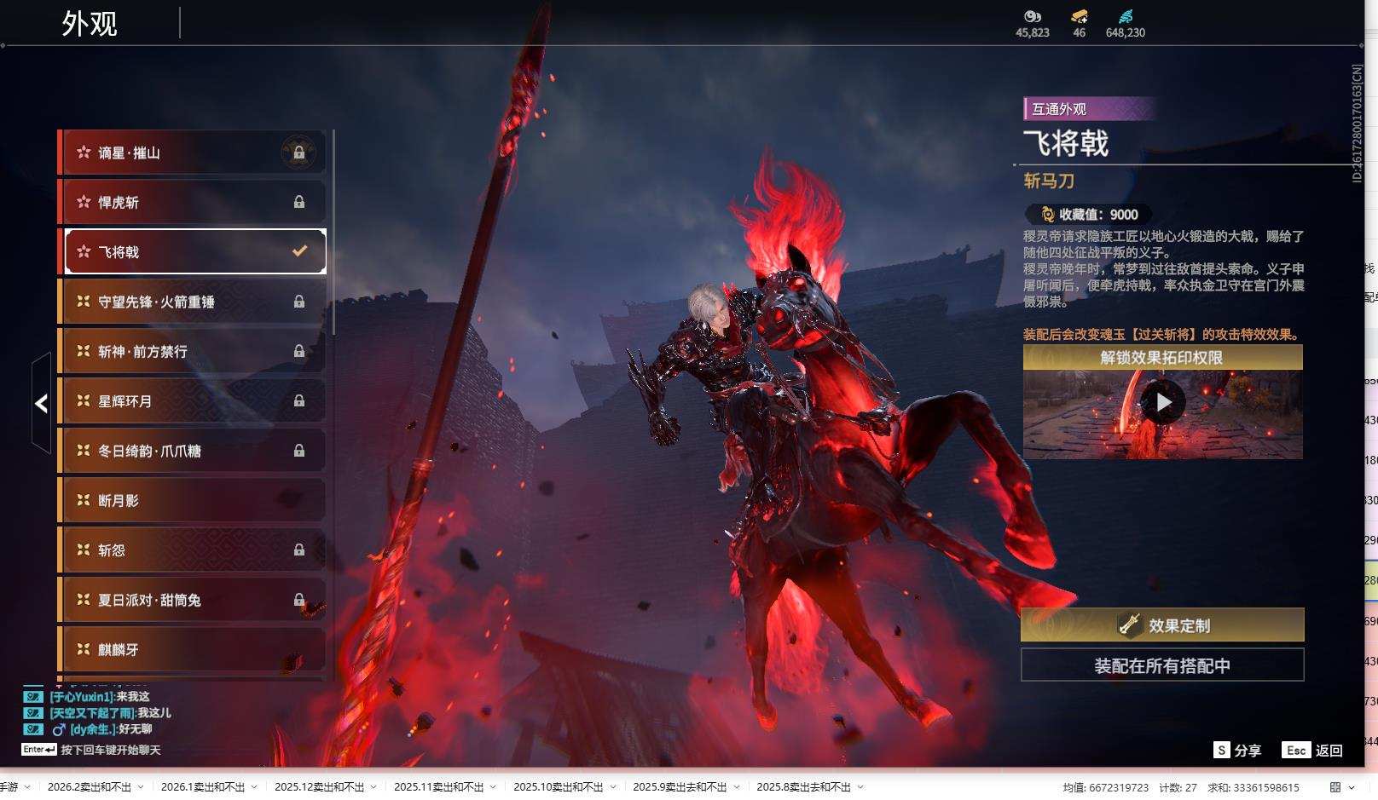Click the male gender icon before dy余生
The image size is (1378, 800).
(x=59, y=730)
